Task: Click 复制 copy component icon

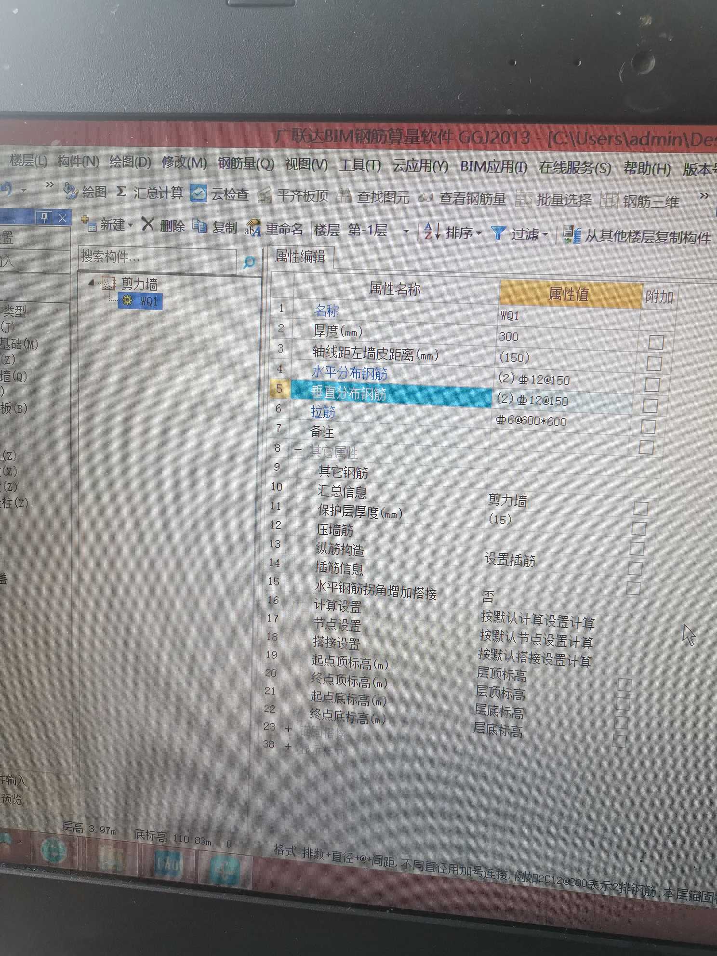Action: coord(199,226)
